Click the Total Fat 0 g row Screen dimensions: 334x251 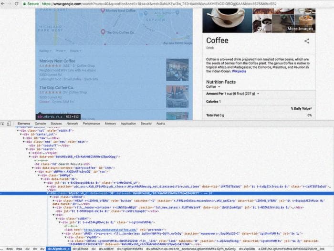[259, 115]
